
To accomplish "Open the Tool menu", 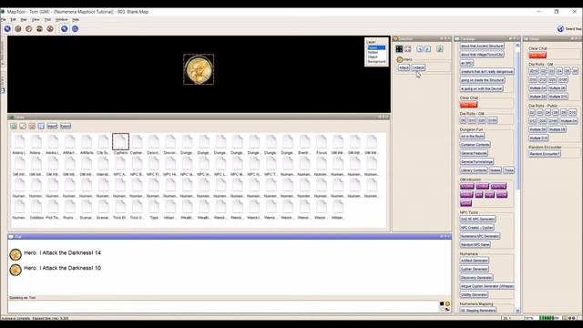I will tap(47, 19).
